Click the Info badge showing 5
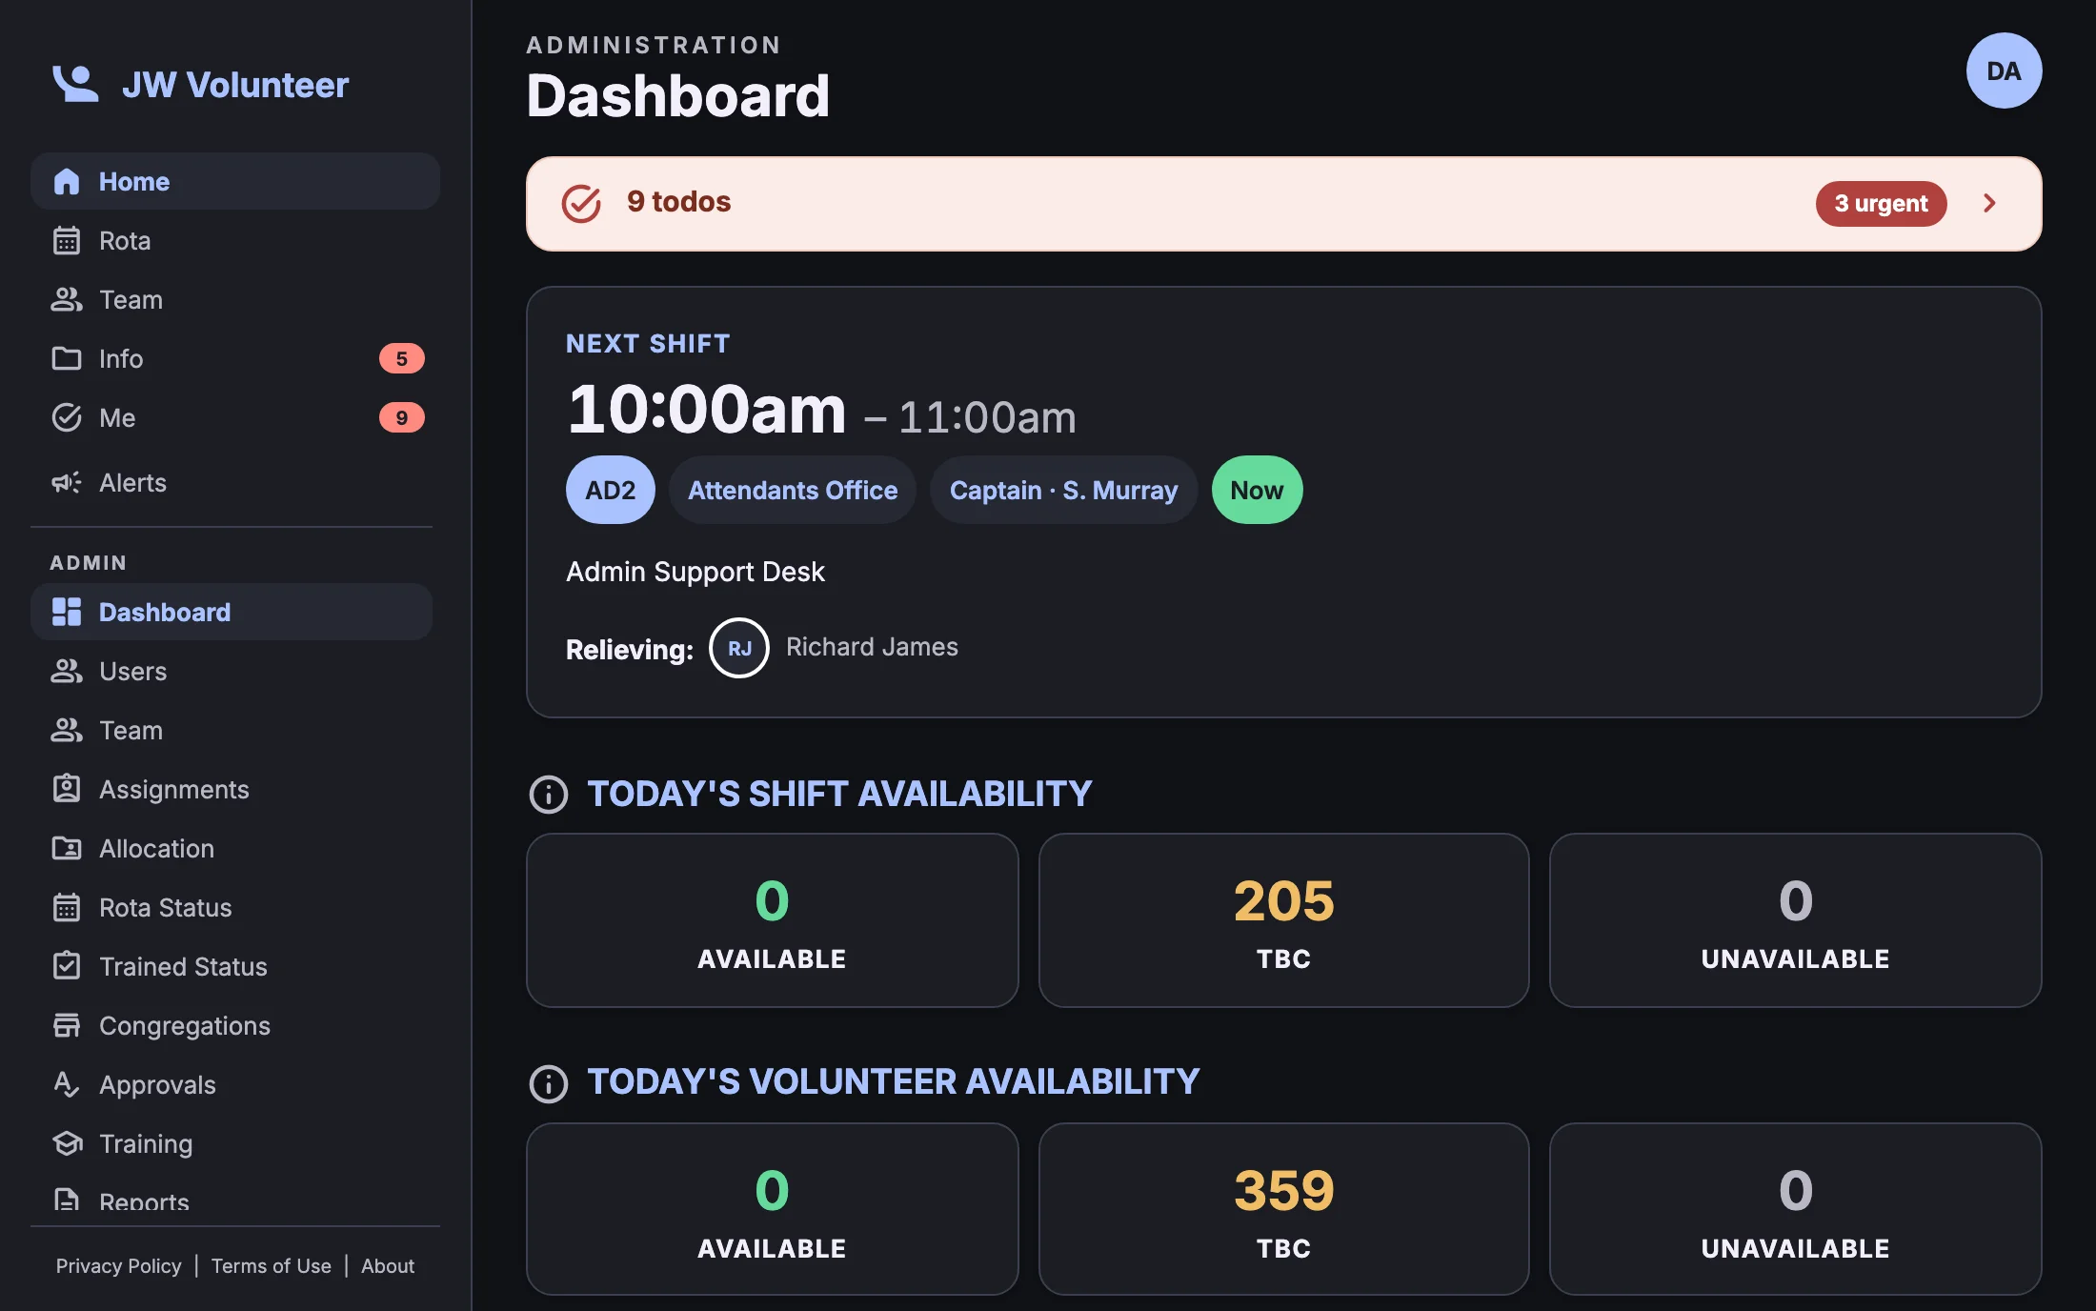This screenshot has width=2096, height=1311. [402, 358]
